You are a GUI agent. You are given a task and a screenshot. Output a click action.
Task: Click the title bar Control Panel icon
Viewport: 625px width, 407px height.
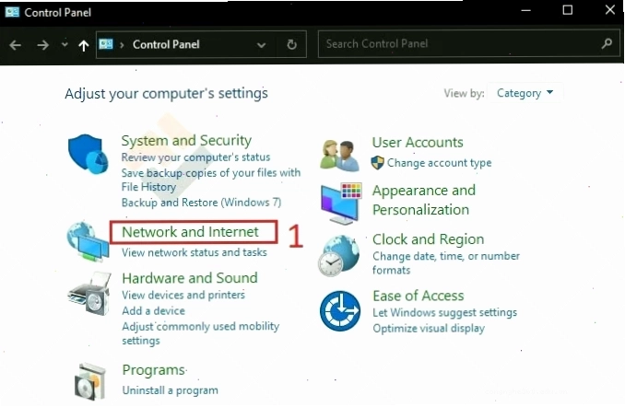(12, 12)
